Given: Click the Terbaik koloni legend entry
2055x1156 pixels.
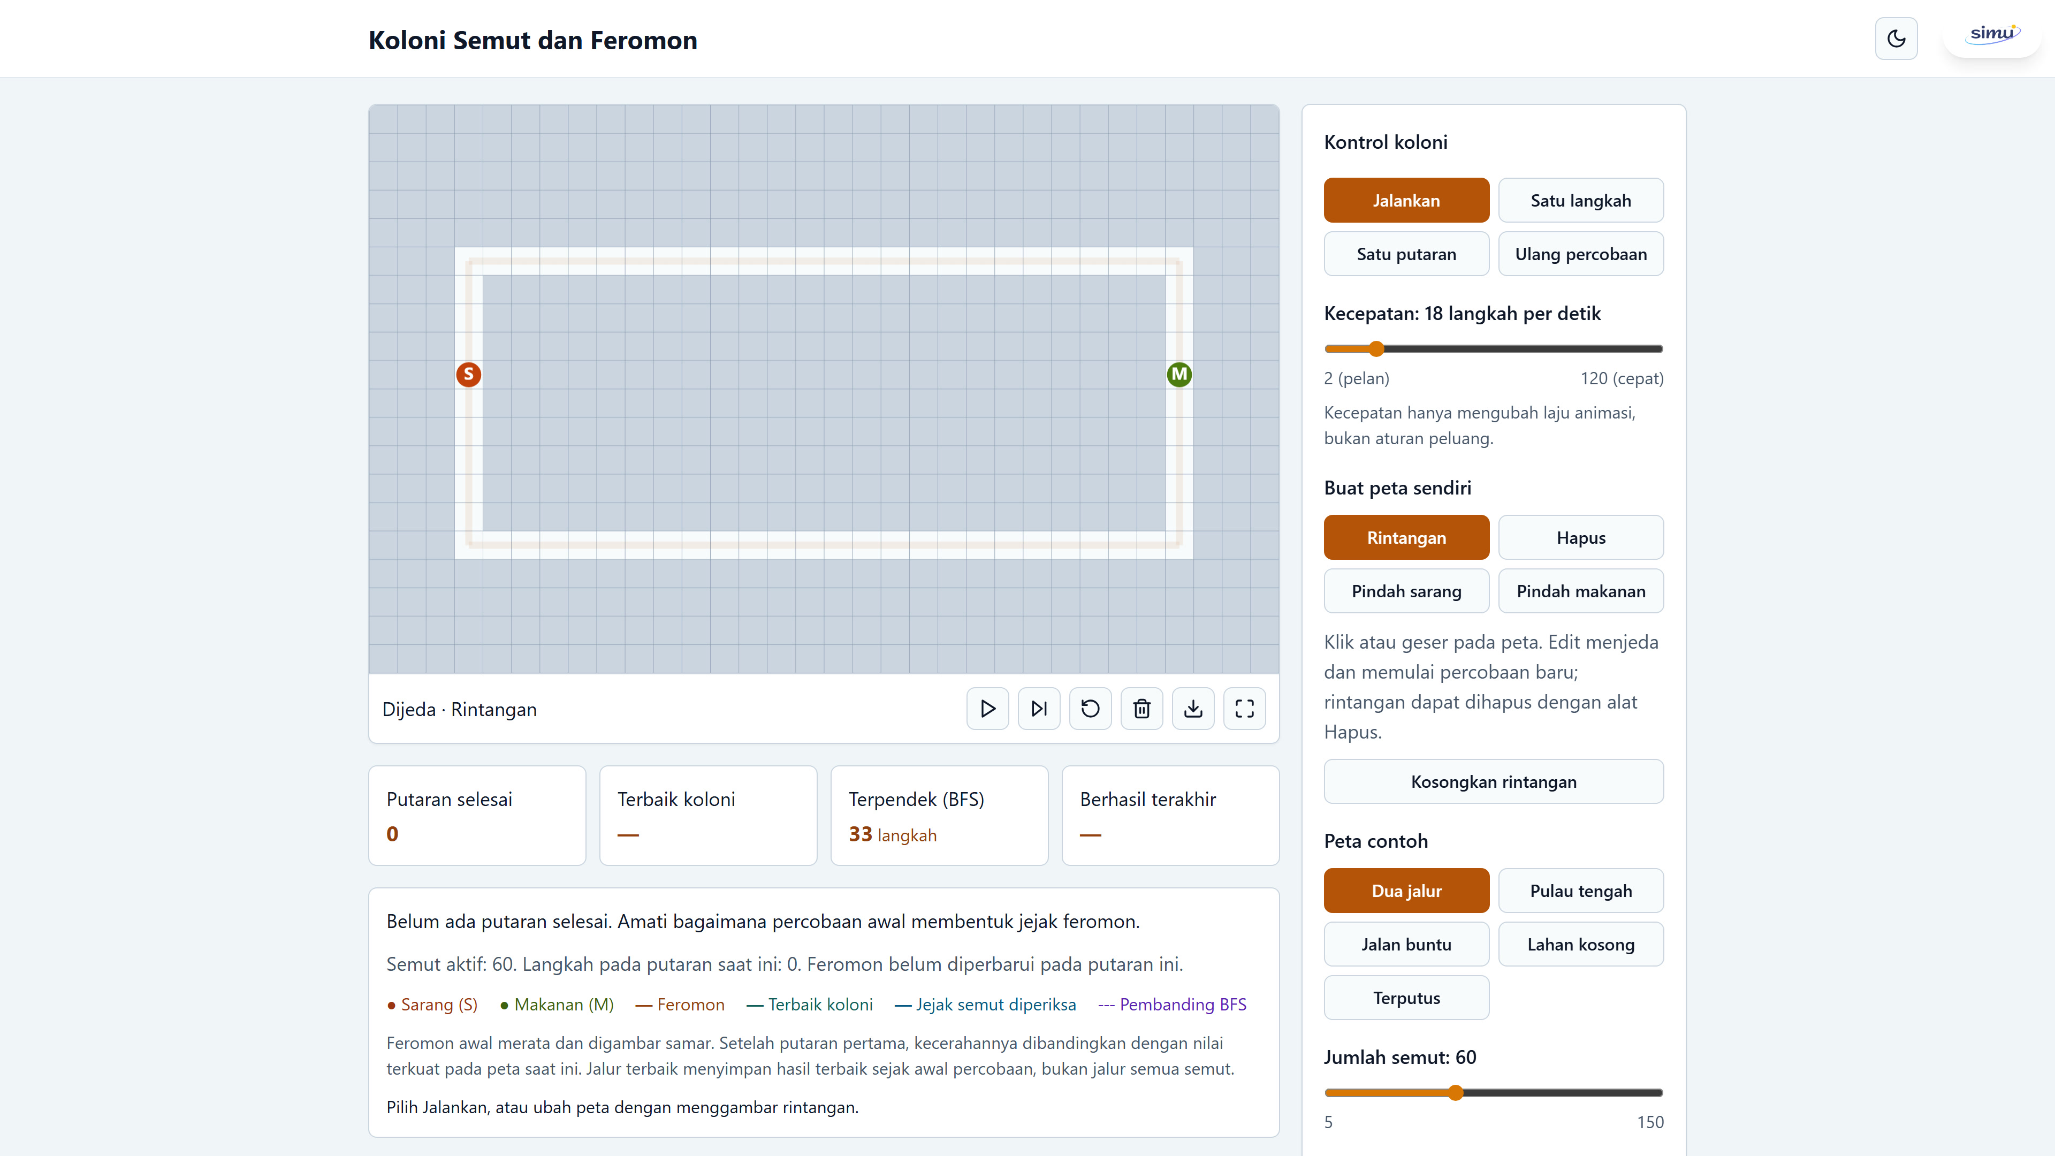Looking at the screenshot, I should pyautogui.click(x=810, y=1005).
